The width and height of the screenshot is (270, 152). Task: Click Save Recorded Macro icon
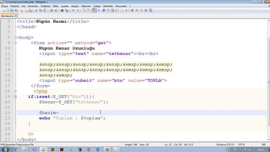click(151, 11)
